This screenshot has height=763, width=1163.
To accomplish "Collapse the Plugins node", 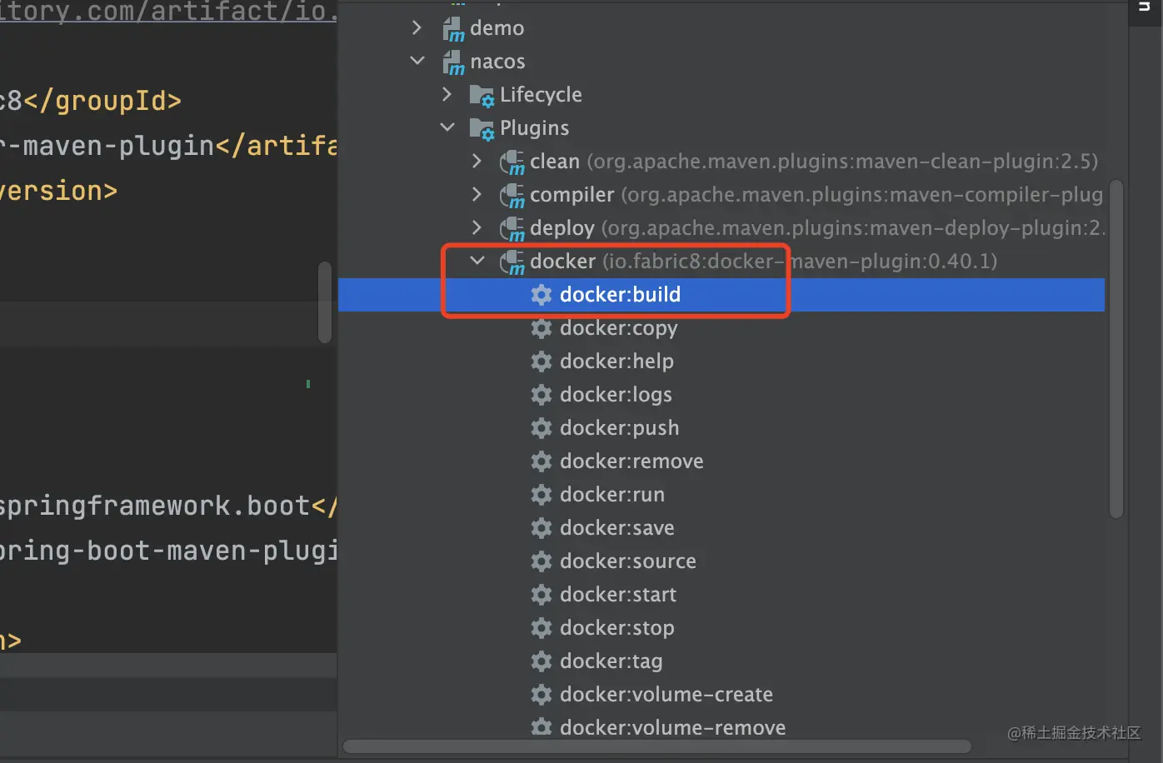I will pos(447,127).
